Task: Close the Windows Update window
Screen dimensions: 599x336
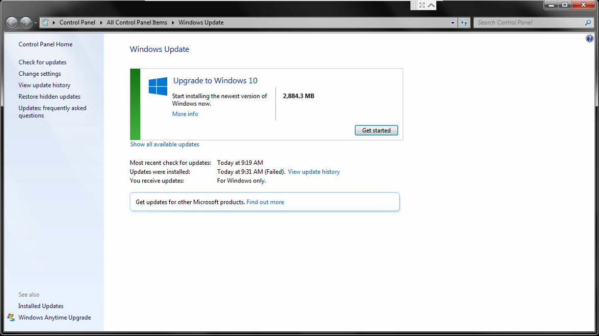Action: click(x=583, y=5)
